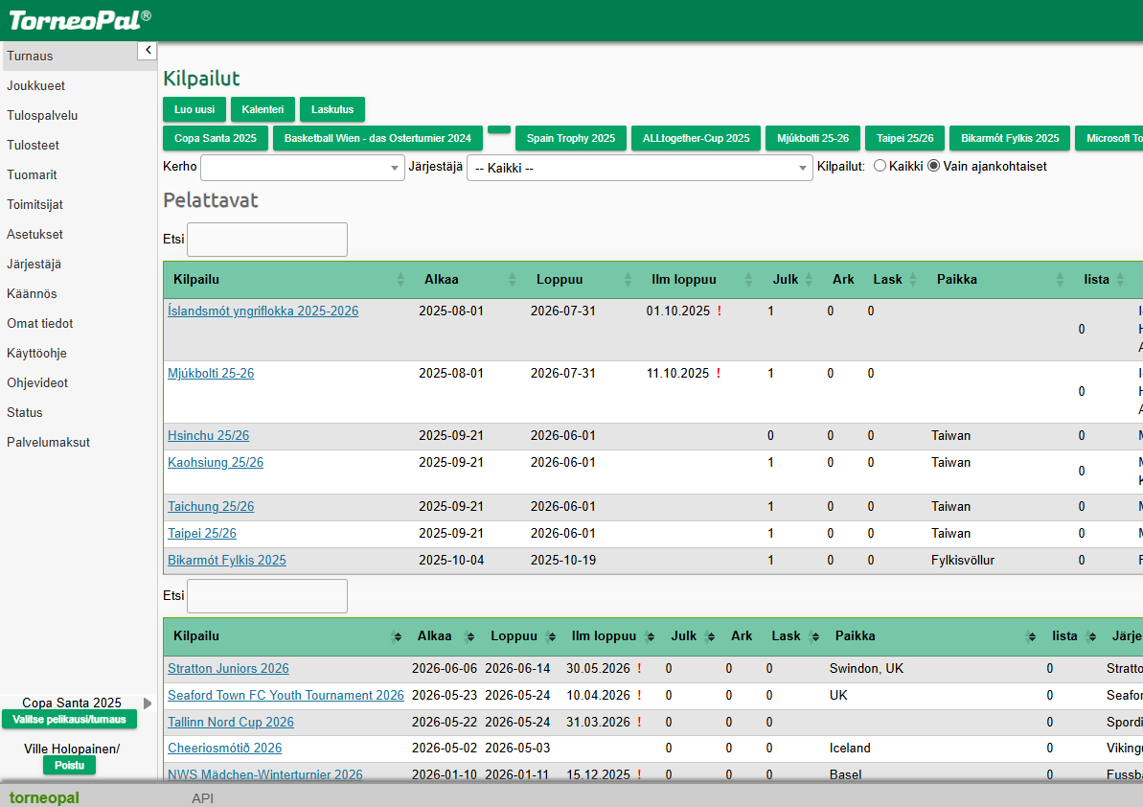Select the Vain ajankohtaiset radio option
Screen dimensions: 1143x807
pos(934,166)
